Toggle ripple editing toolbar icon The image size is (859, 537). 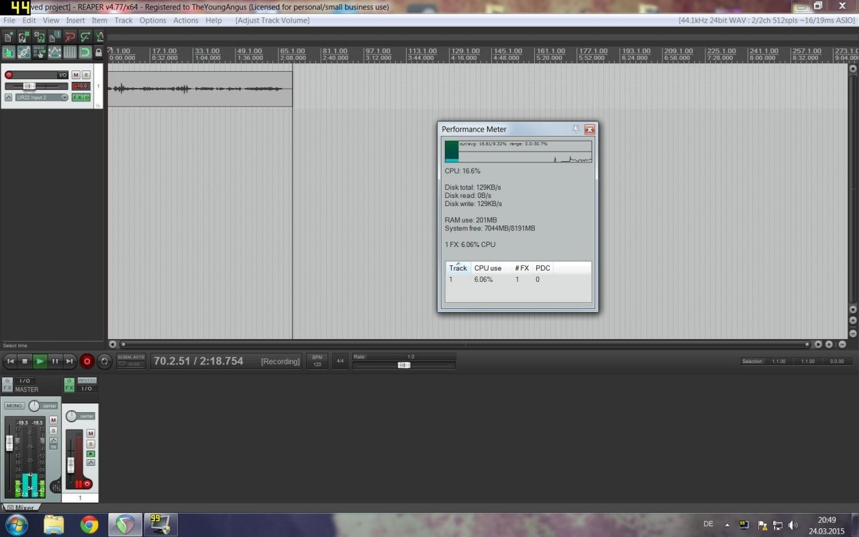39,52
